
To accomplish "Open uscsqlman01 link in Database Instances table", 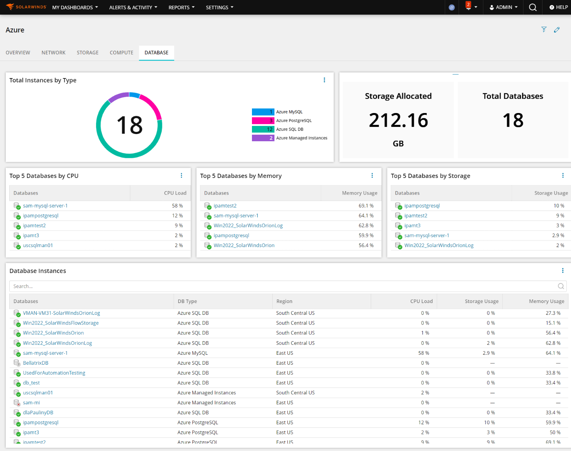I will (x=38, y=393).
